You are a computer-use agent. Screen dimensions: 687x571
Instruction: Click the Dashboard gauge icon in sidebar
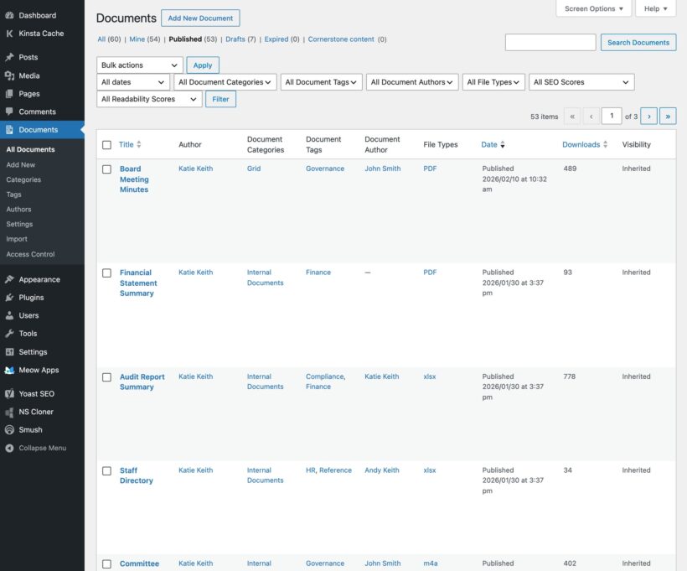[x=9, y=15]
